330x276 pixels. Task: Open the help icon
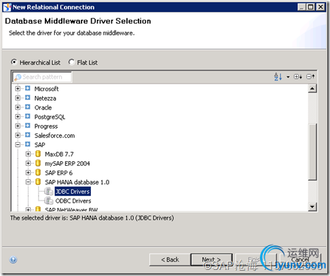point(13,260)
